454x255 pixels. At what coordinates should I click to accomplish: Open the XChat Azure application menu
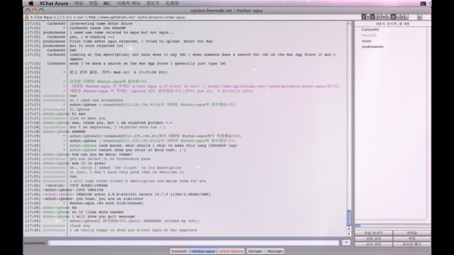(x=54, y=4)
